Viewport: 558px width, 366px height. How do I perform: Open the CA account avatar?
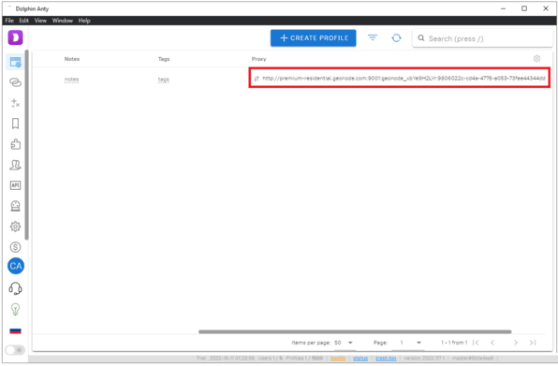(x=16, y=266)
